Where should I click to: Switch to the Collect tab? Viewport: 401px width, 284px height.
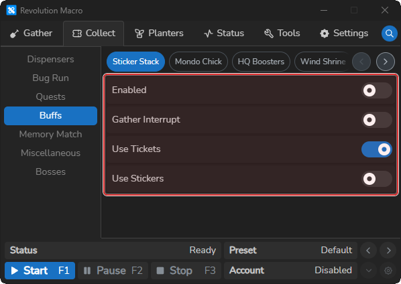[x=94, y=33]
